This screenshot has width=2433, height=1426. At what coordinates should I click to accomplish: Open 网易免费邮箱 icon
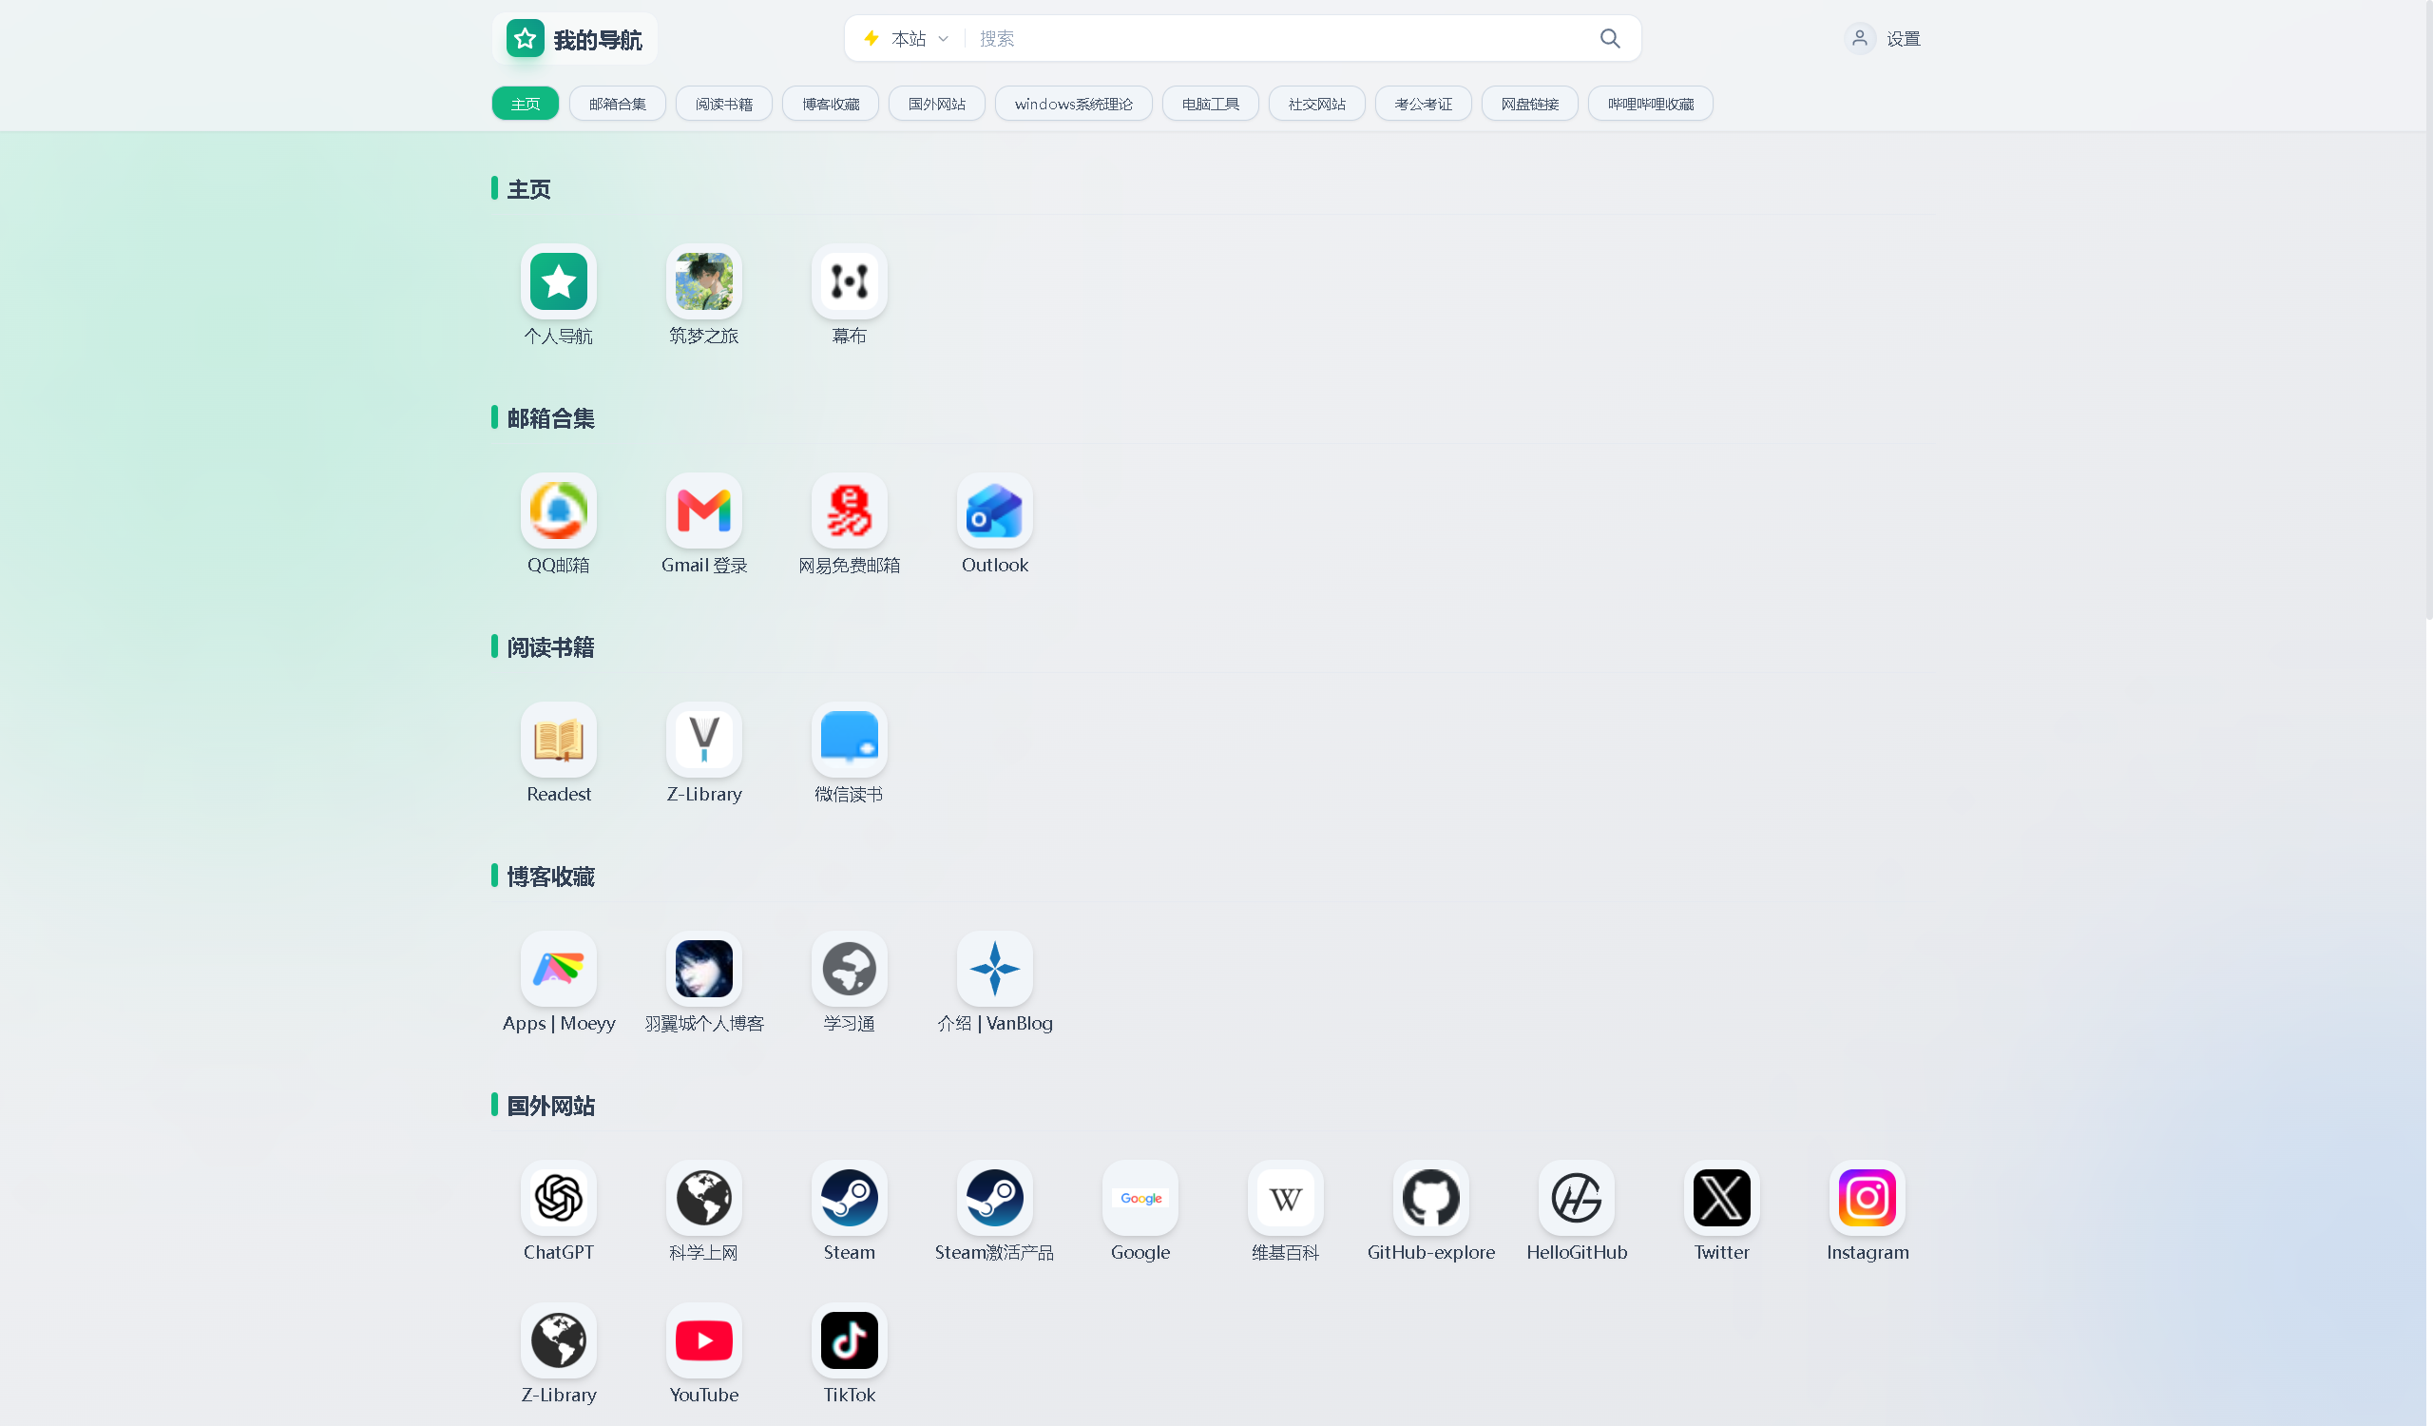[849, 511]
